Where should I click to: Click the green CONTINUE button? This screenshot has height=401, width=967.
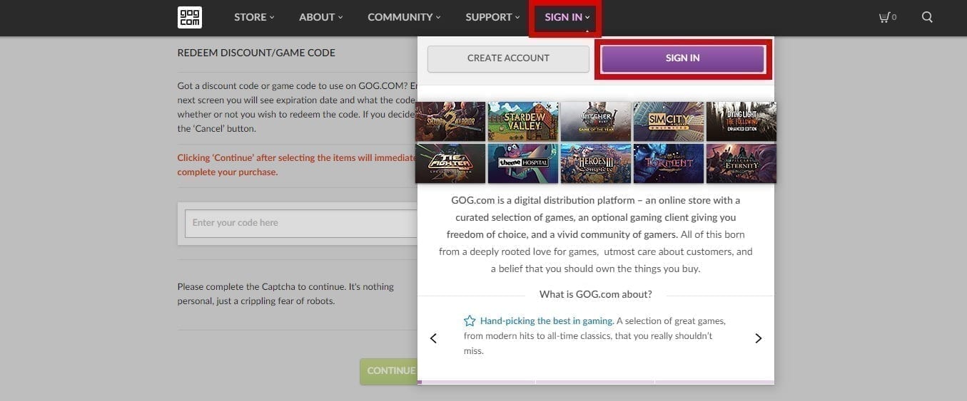point(390,371)
